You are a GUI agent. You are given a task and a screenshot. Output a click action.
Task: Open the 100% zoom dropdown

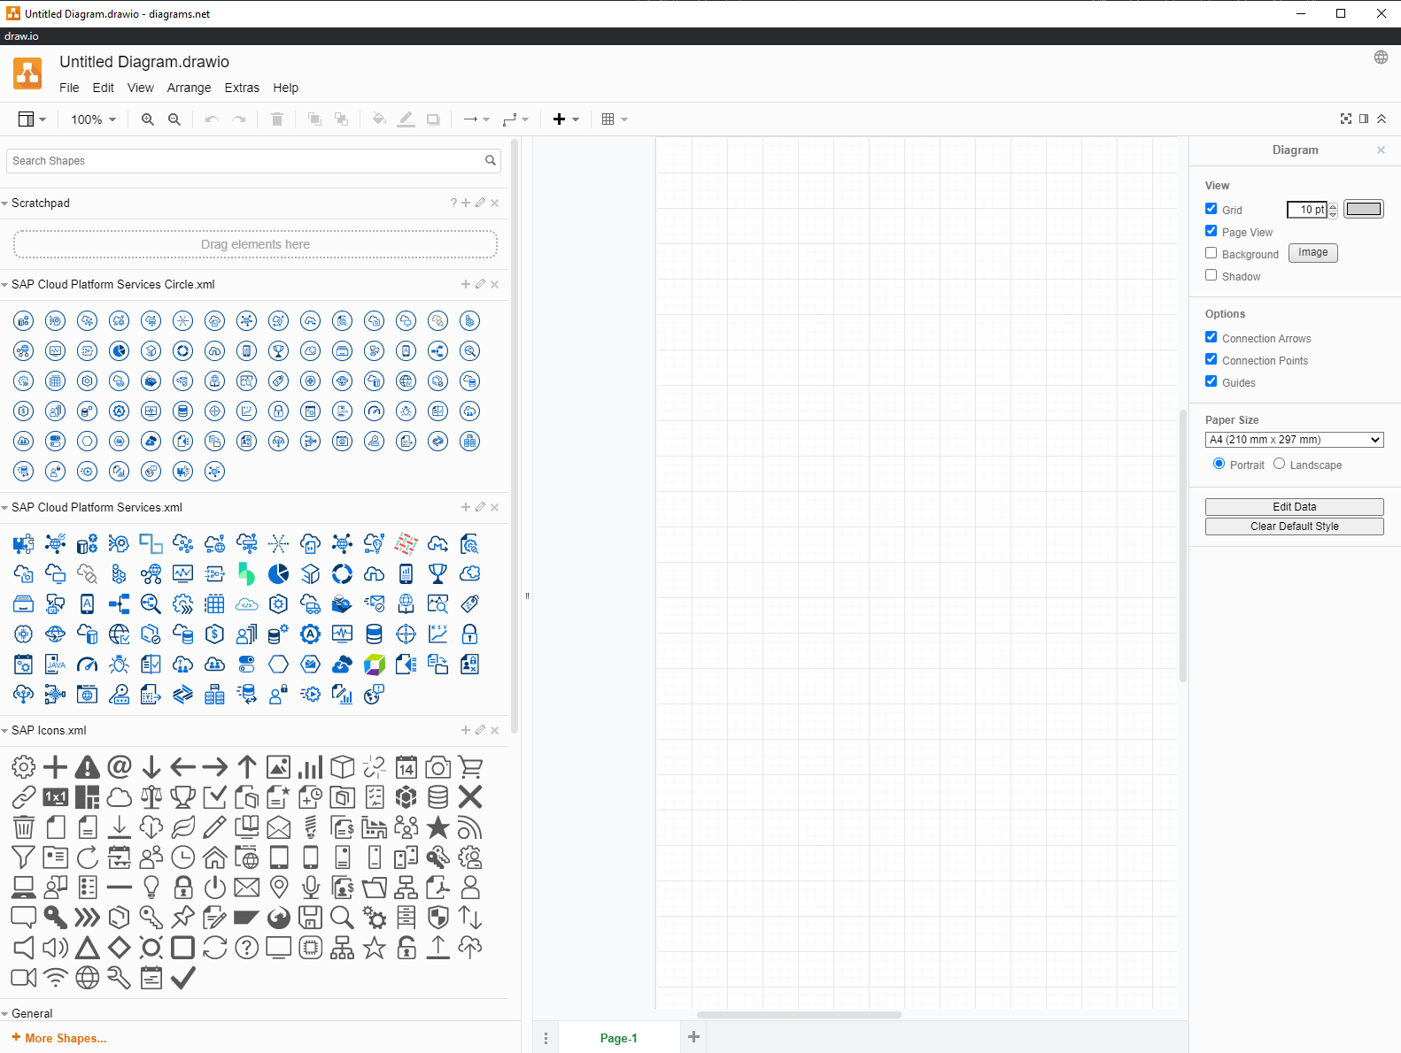pyautogui.click(x=93, y=119)
